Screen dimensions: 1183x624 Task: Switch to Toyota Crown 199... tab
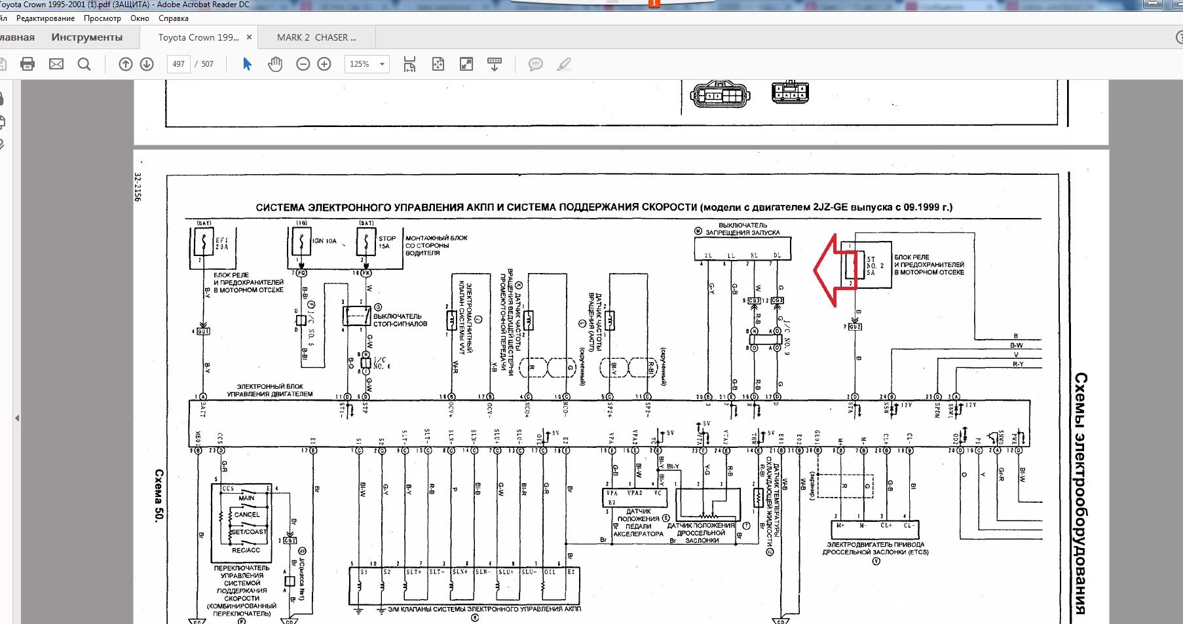[198, 37]
